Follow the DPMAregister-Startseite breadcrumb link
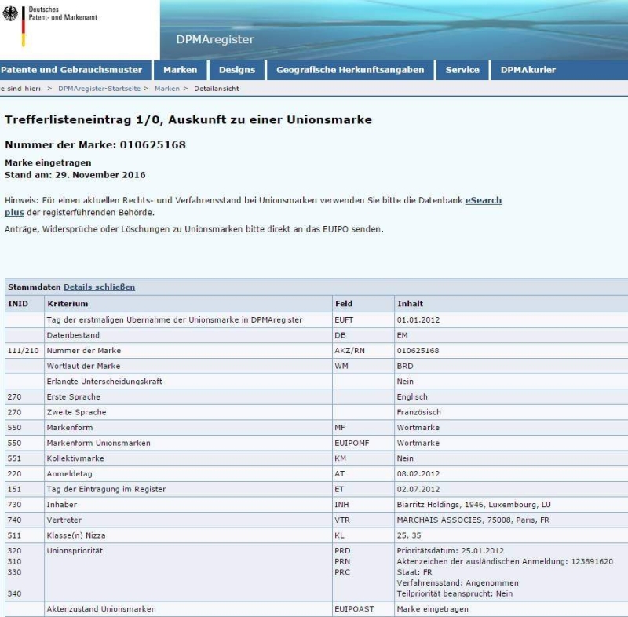Screen dimensions: 628x617 [x=99, y=89]
